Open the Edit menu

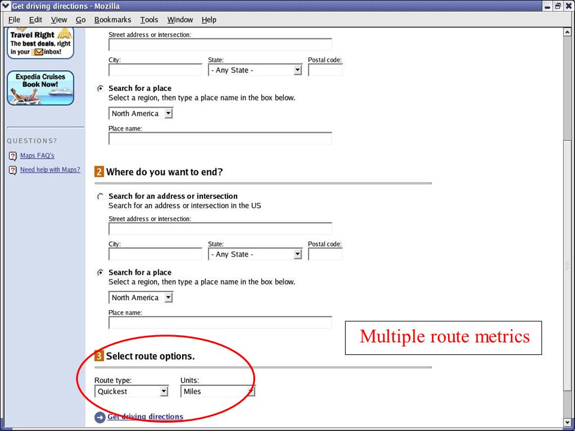tap(35, 20)
